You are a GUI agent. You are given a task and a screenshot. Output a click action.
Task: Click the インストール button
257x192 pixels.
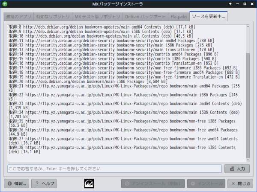pos(206,183)
